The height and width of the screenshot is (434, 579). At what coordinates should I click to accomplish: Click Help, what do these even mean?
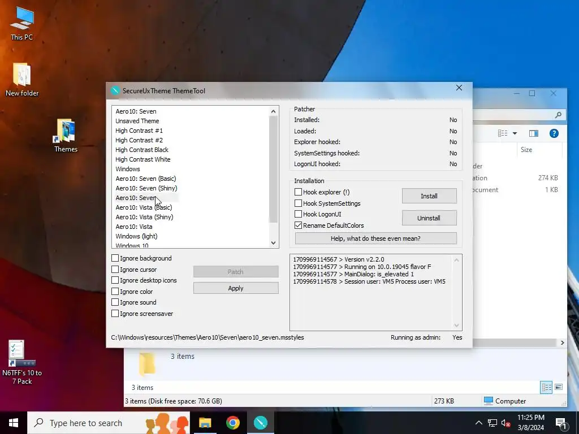pos(375,238)
